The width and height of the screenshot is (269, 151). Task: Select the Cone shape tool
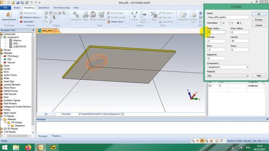pyautogui.click(x=55, y=13)
